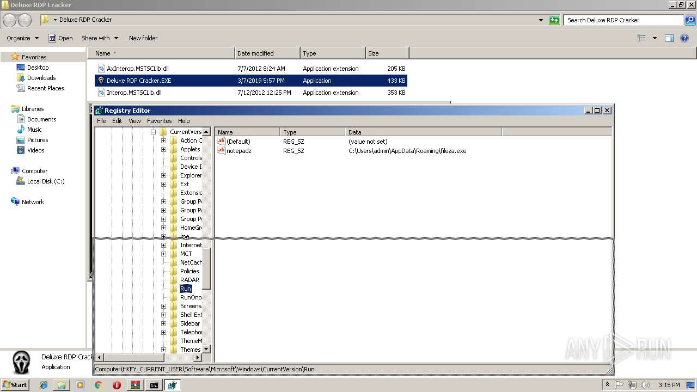697x392 pixels.
Task: Collapse the CurrentVersion registry key
Action: click(x=154, y=132)
